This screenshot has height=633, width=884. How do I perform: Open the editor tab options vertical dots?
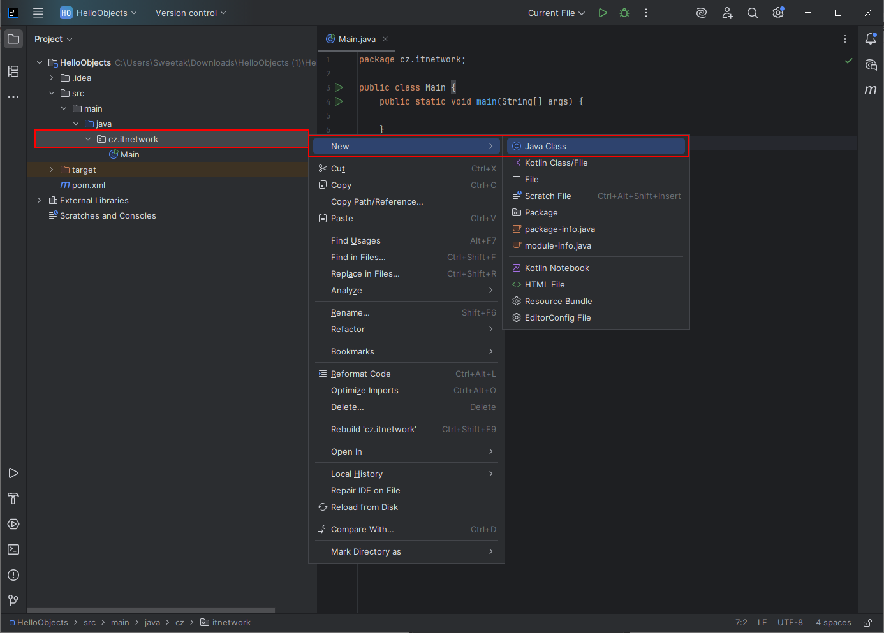(845, 39)
